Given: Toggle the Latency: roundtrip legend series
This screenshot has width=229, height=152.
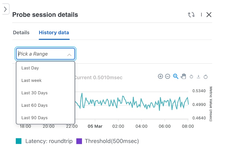Looking at the screenshot, I should pos(44,141).
